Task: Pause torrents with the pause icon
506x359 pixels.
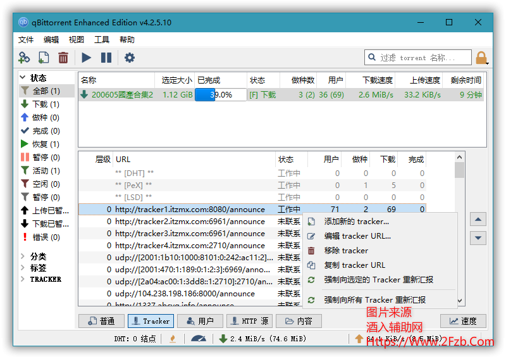Action: (x=106, y=58)
